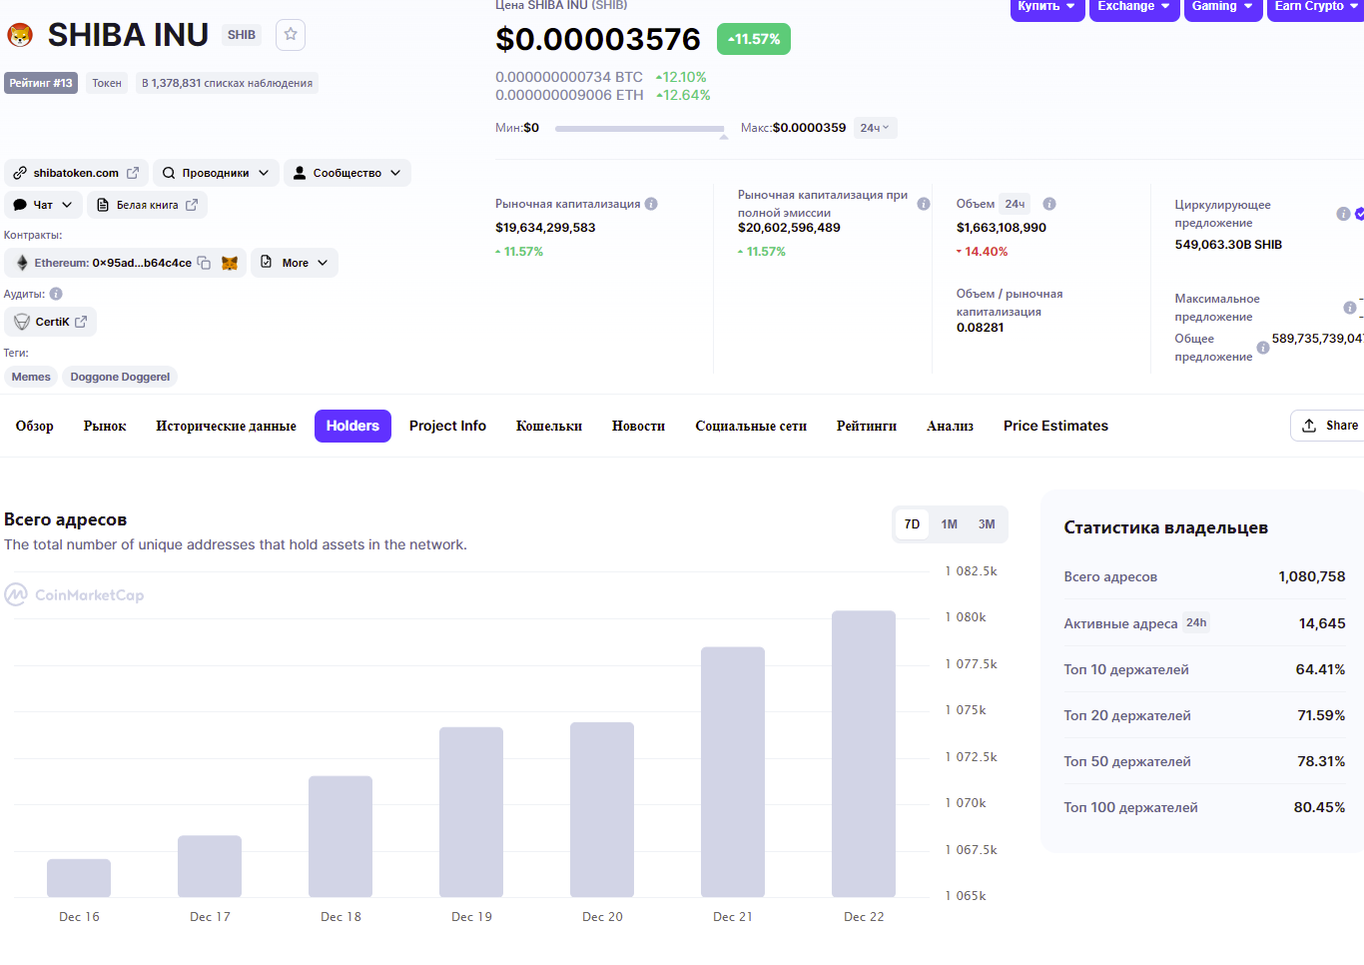Open the Рынок tab
Image resolution: width=1364 pixels, height=965 pixels.
[105, 426]
